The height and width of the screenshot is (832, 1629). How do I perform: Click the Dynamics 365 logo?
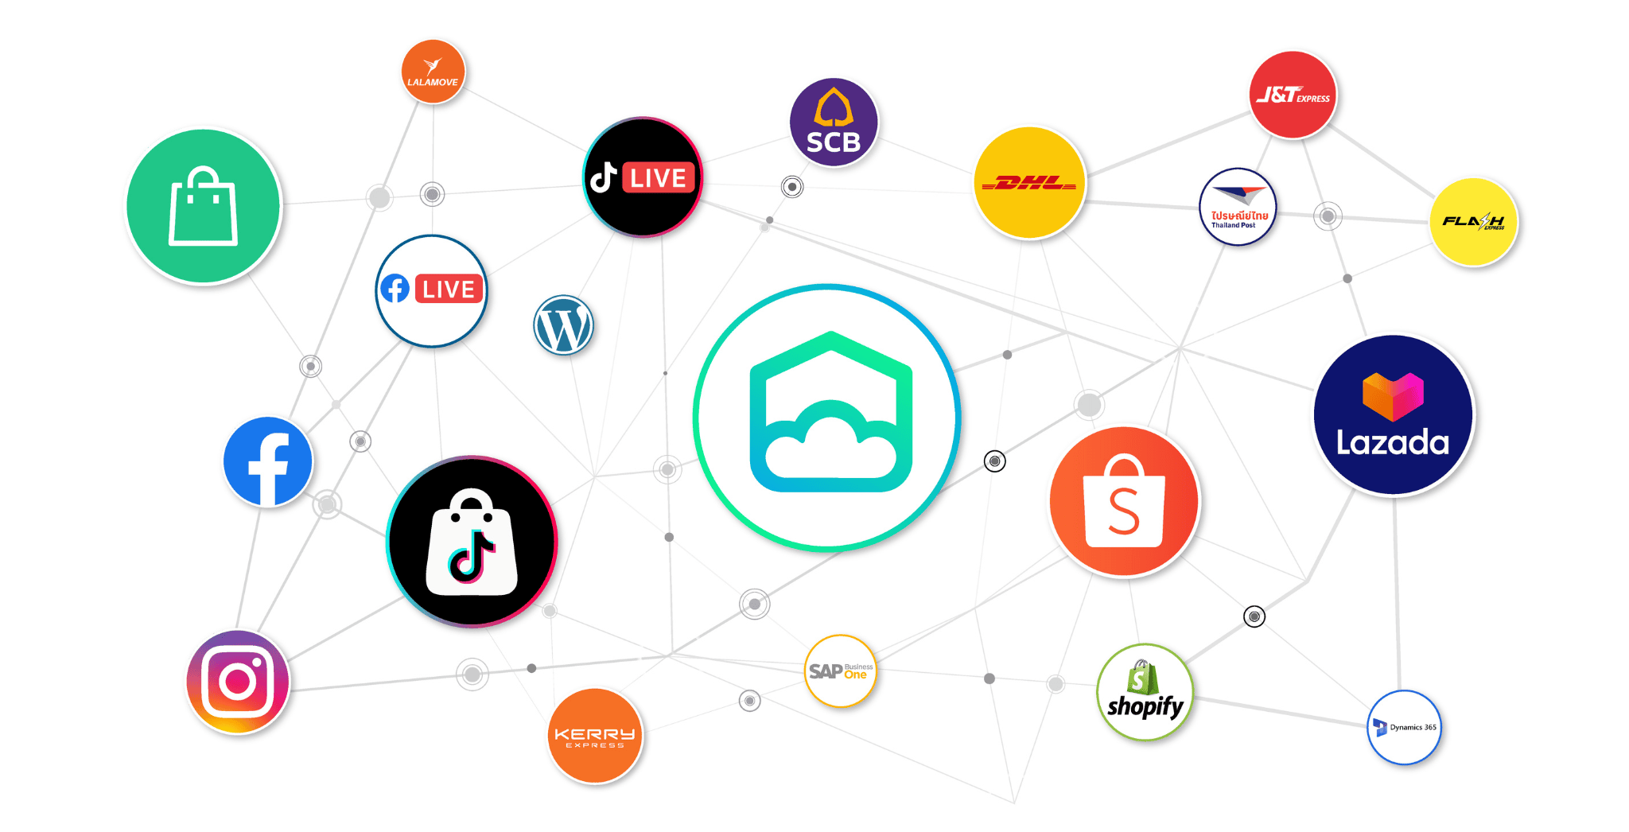(1404, 727)
